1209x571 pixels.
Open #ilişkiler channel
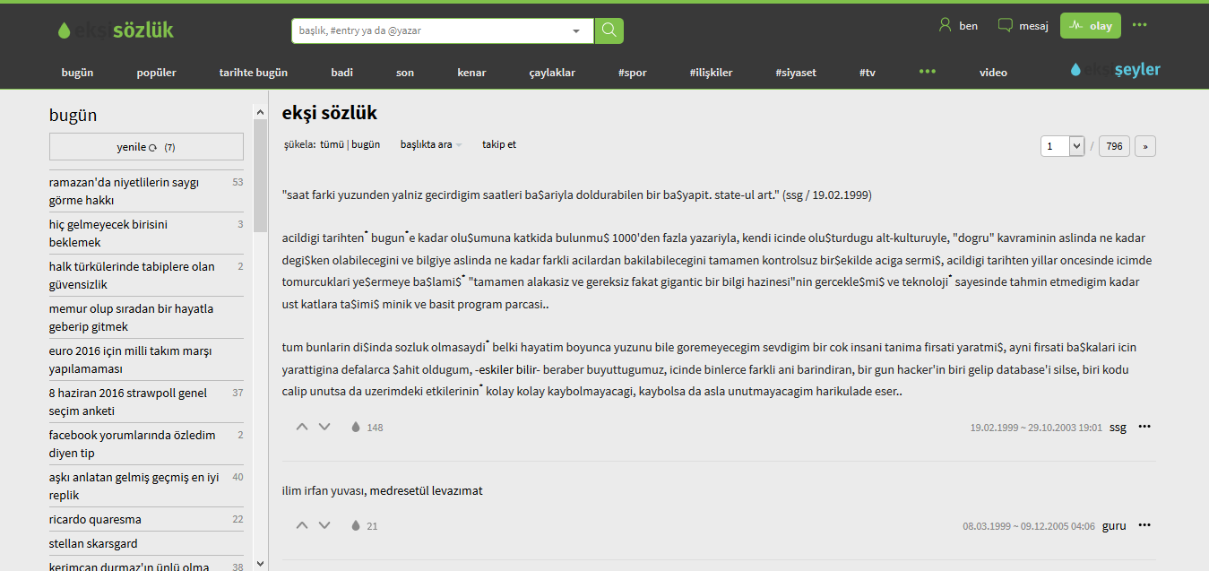[x=711, y=73]
